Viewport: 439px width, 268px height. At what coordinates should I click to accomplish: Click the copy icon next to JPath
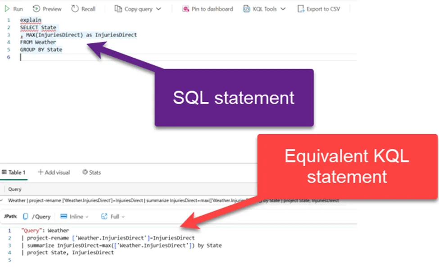[x=26, y=216]
